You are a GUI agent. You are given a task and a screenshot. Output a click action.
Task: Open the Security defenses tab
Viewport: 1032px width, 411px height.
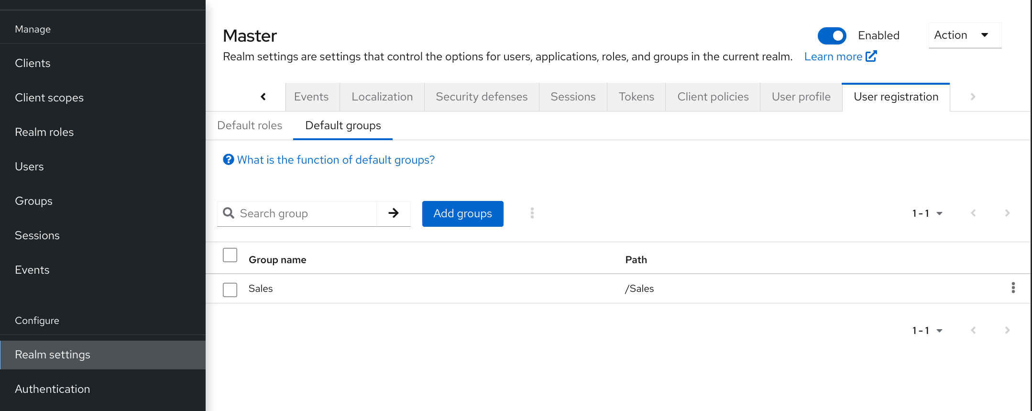click(482, 97)
